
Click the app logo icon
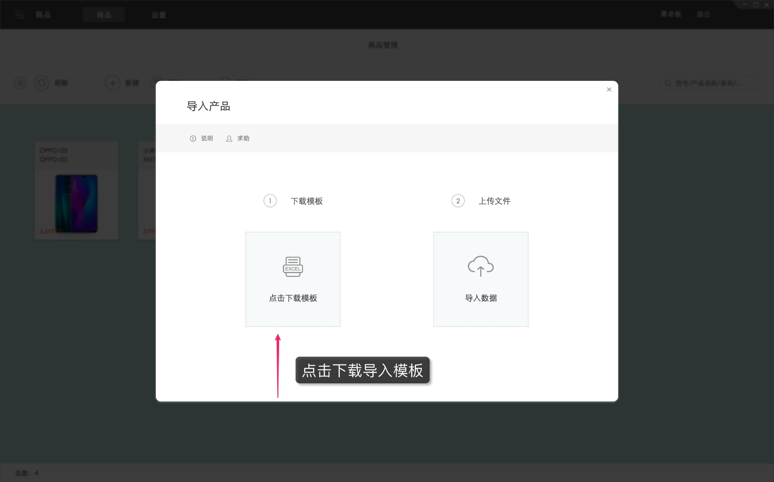pyautogui.click(x=19, y=15)
